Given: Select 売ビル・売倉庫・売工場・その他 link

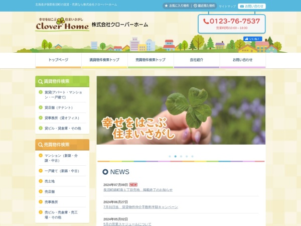Looking at the screenshot, I should pyautogui.click(x=61, y=215).
